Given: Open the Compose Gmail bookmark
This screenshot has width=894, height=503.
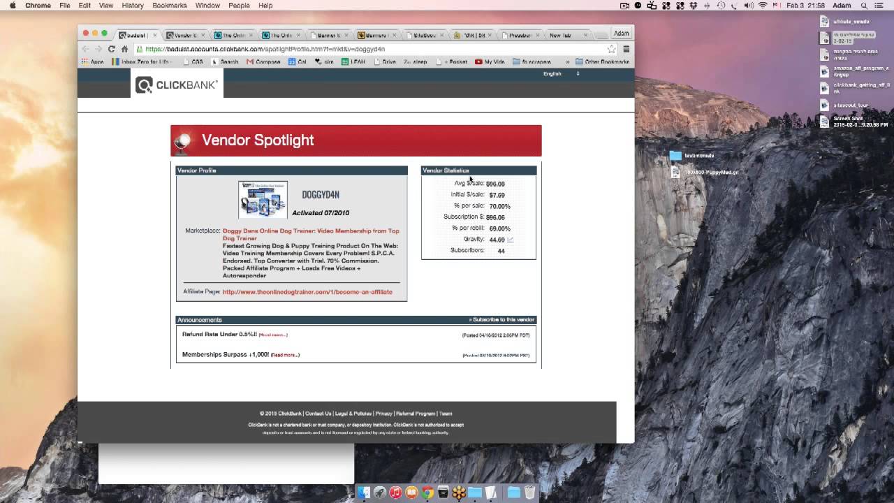Looking at the screenshot, I should [263, 61].
